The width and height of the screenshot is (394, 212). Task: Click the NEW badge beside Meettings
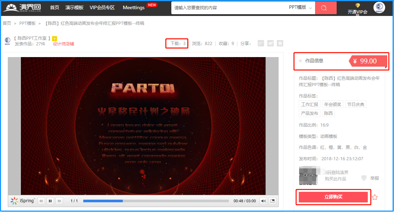pyautogui.click(x=152, y=5)
